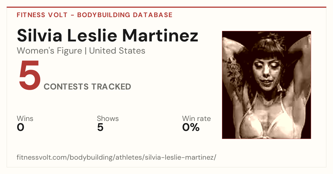Click the Women's Figure division label

pos(49,51)
